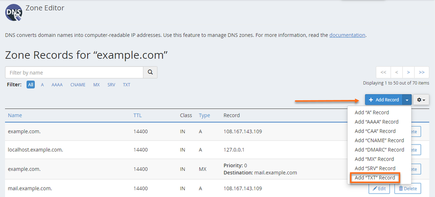The width and height of the screenshot is (435, 197).
Task: Sort records by TTL column header
Action: coord(139,115)
